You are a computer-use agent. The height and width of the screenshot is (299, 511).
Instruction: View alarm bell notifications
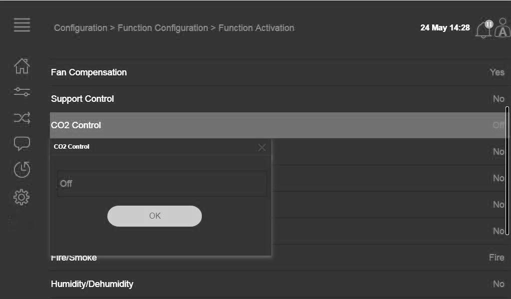[485, 29]
